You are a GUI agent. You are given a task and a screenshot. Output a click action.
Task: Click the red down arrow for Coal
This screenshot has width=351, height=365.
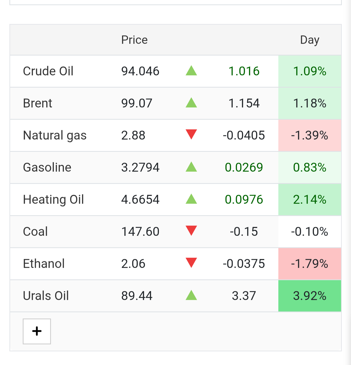[x=191, y=231]
